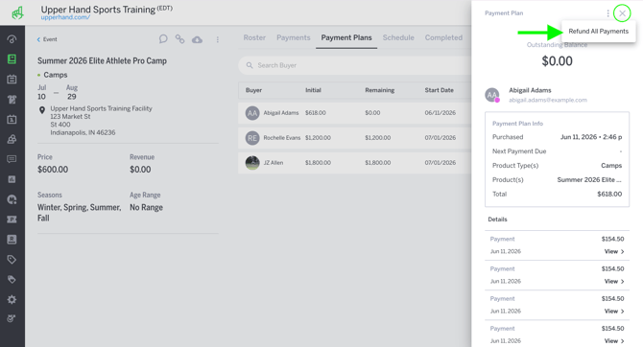Click abigail.adams@example.com email link
This screenshot has height=347, width=643.
coord(548,100)
